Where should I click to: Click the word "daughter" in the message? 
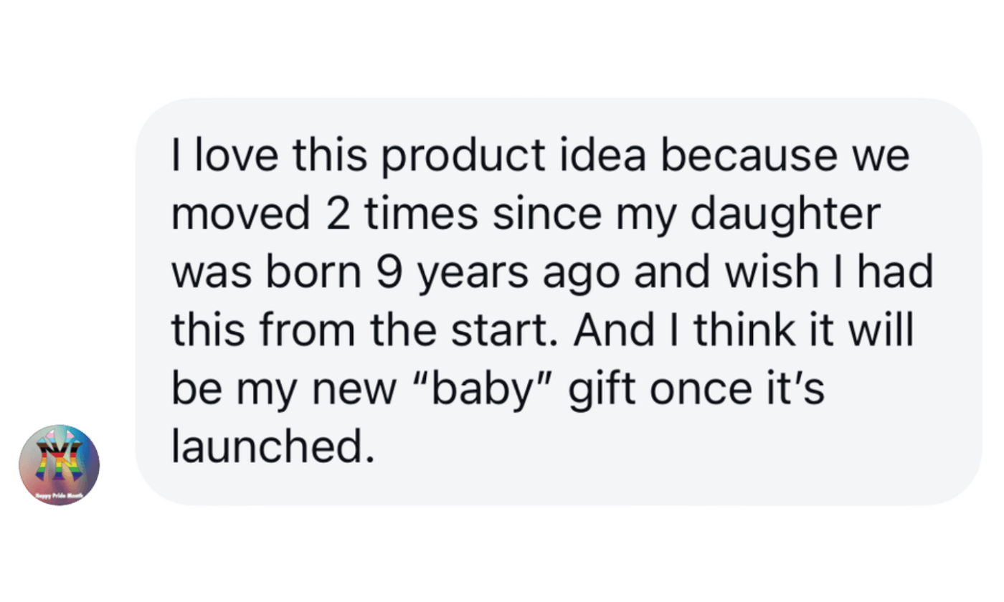pos(783,215)
